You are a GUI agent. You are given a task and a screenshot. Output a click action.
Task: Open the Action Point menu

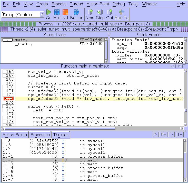pos(98,4)
